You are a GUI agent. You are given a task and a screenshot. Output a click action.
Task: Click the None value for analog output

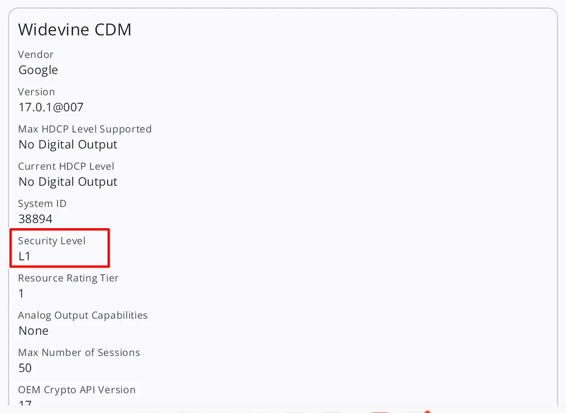point(34,331)
